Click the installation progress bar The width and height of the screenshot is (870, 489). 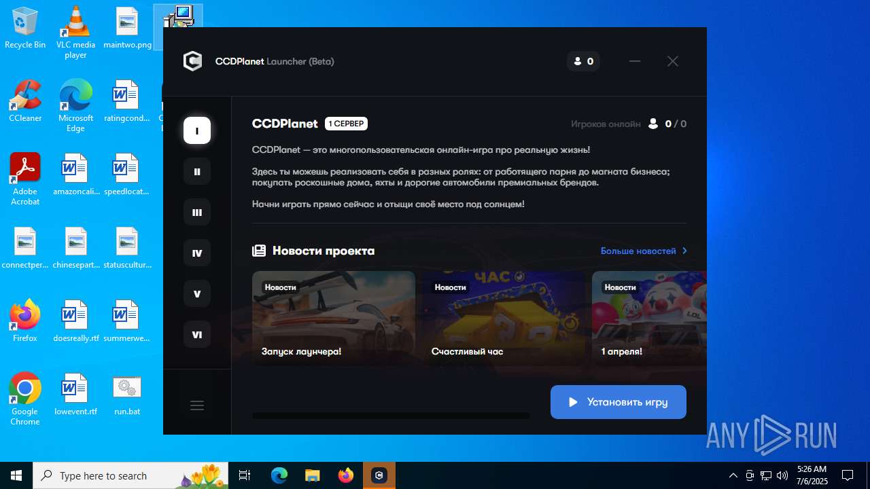click(x=391, y=416)
